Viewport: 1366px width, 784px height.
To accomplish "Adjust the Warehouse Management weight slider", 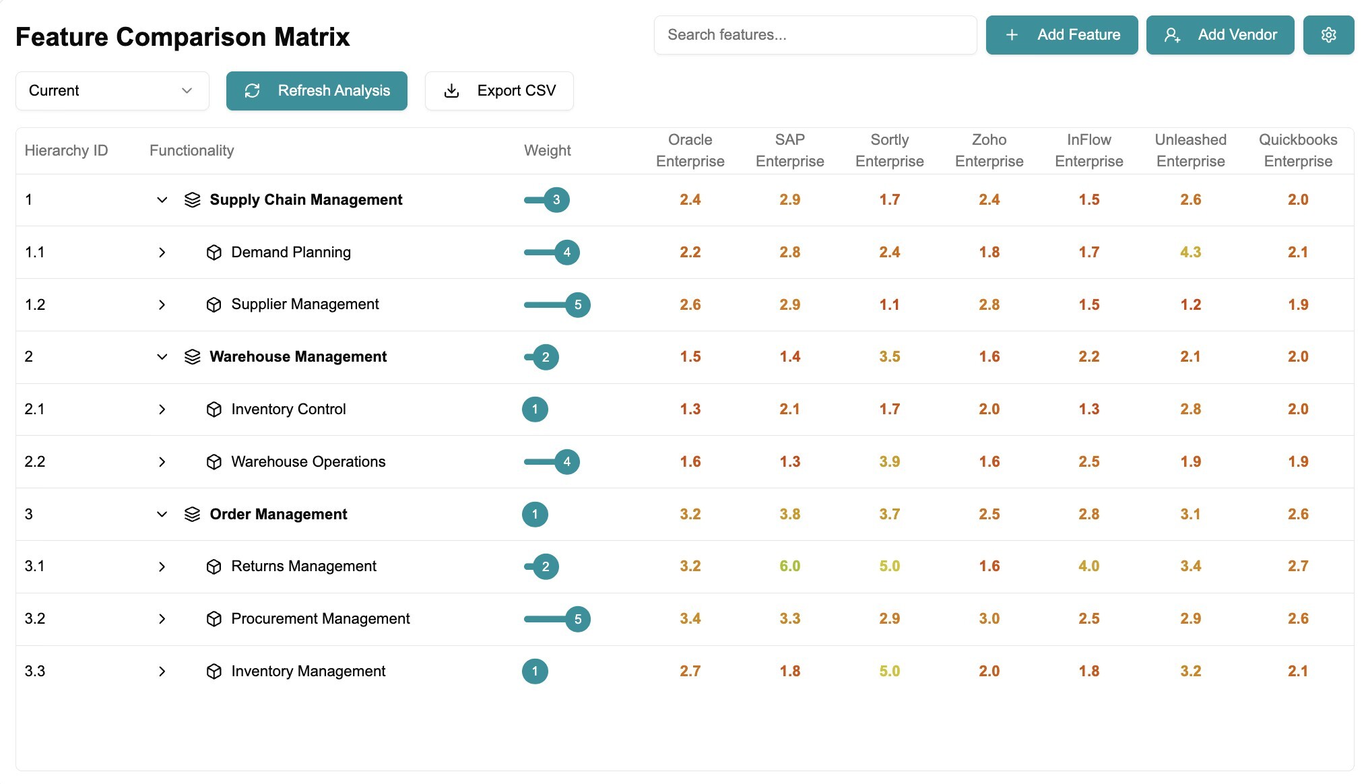I will tap(546, 357).
